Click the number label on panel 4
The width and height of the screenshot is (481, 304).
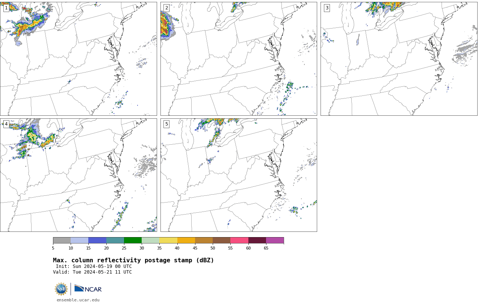click(6, 124)
